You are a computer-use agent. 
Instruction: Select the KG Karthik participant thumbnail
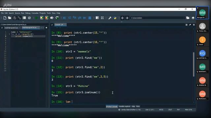point(202,53)
